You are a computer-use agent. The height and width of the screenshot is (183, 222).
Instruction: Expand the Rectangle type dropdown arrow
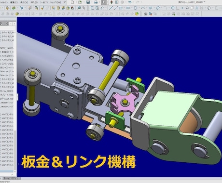click(x=124, y=8)
